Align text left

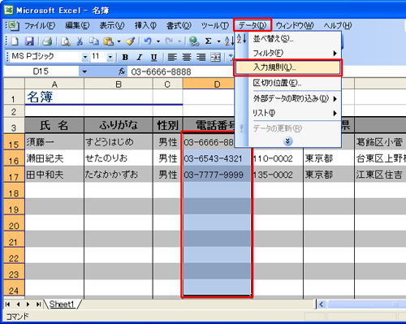172,58
